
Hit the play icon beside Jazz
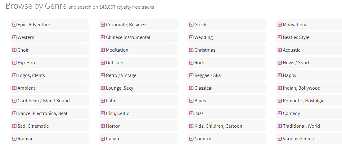[x=191, y=113]
